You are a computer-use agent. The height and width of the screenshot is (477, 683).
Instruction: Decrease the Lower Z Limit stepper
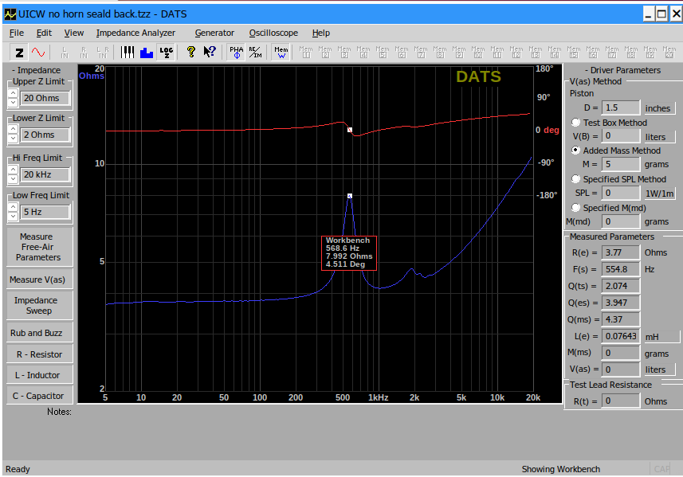(13, 139)
